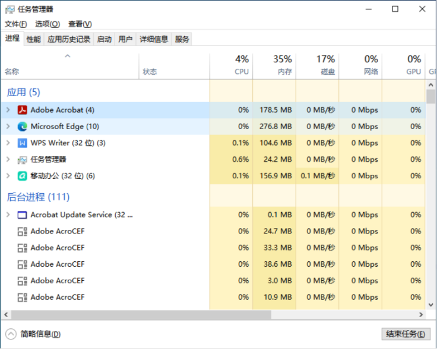Screen dimensions: 437x349
Task: Switch to the 应用历史记录 tab
Action: (69, 39)
